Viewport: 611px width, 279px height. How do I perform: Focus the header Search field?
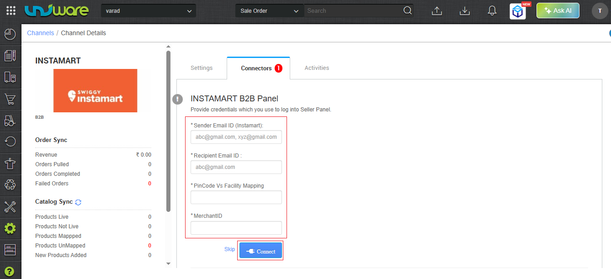[x=353, y=11]
